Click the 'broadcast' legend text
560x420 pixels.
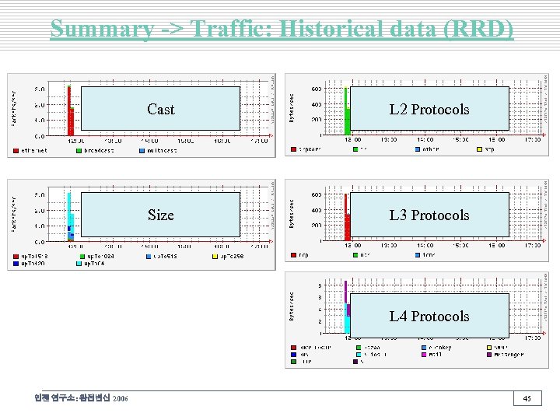99,151
